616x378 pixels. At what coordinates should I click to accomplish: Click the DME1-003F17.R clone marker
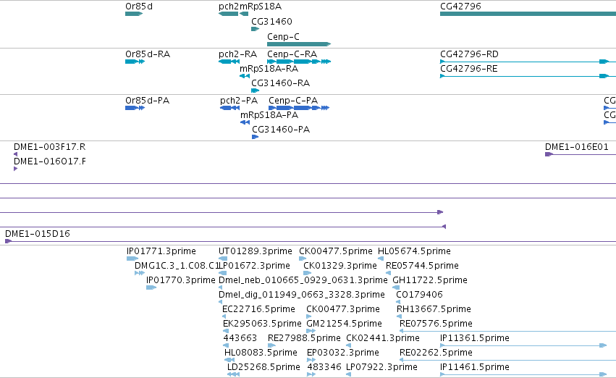(16, 154)
